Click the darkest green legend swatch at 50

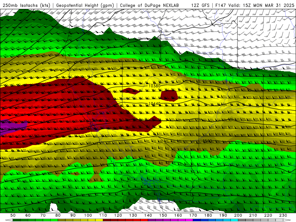point(17,220)
